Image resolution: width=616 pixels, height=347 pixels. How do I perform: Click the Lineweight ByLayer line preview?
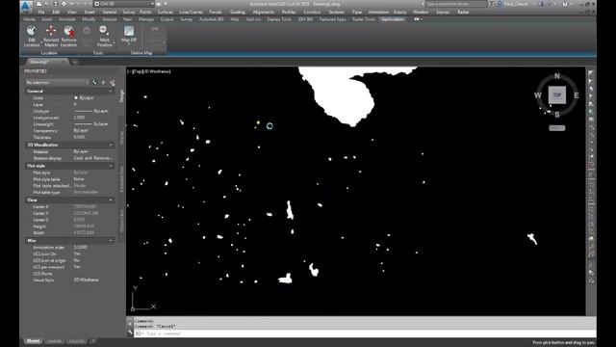pyautogui.click(x=83, y=124)
